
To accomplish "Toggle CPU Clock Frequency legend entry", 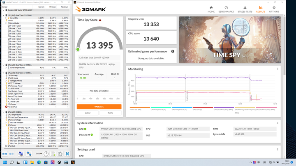I will (x=224, y=109).
